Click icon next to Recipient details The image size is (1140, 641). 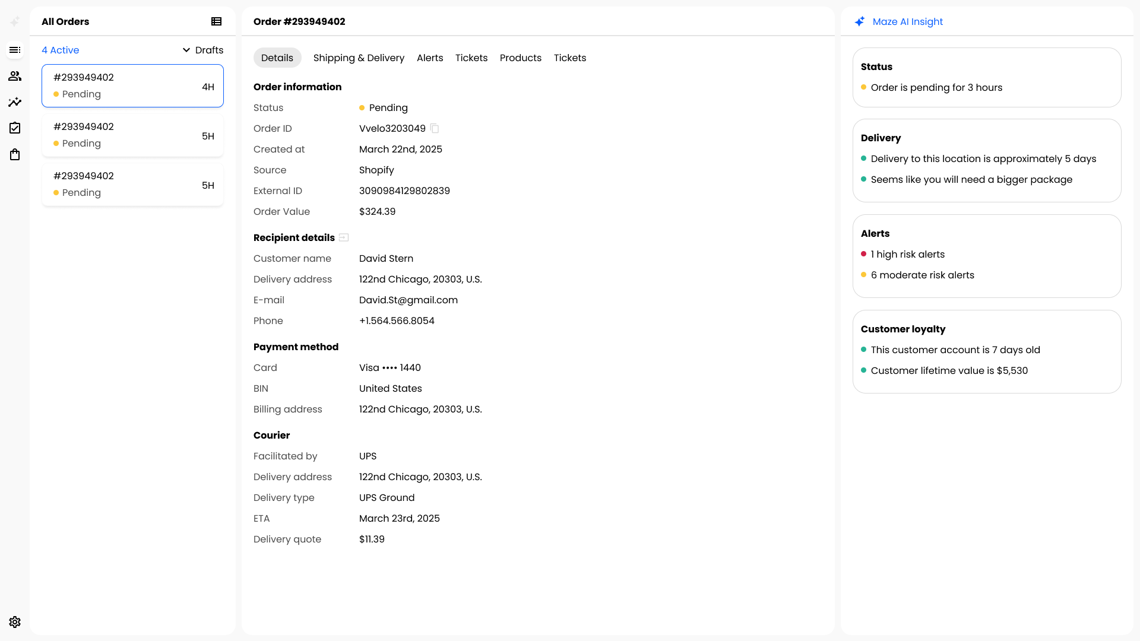pyautogui.click(x=344, y=237)
